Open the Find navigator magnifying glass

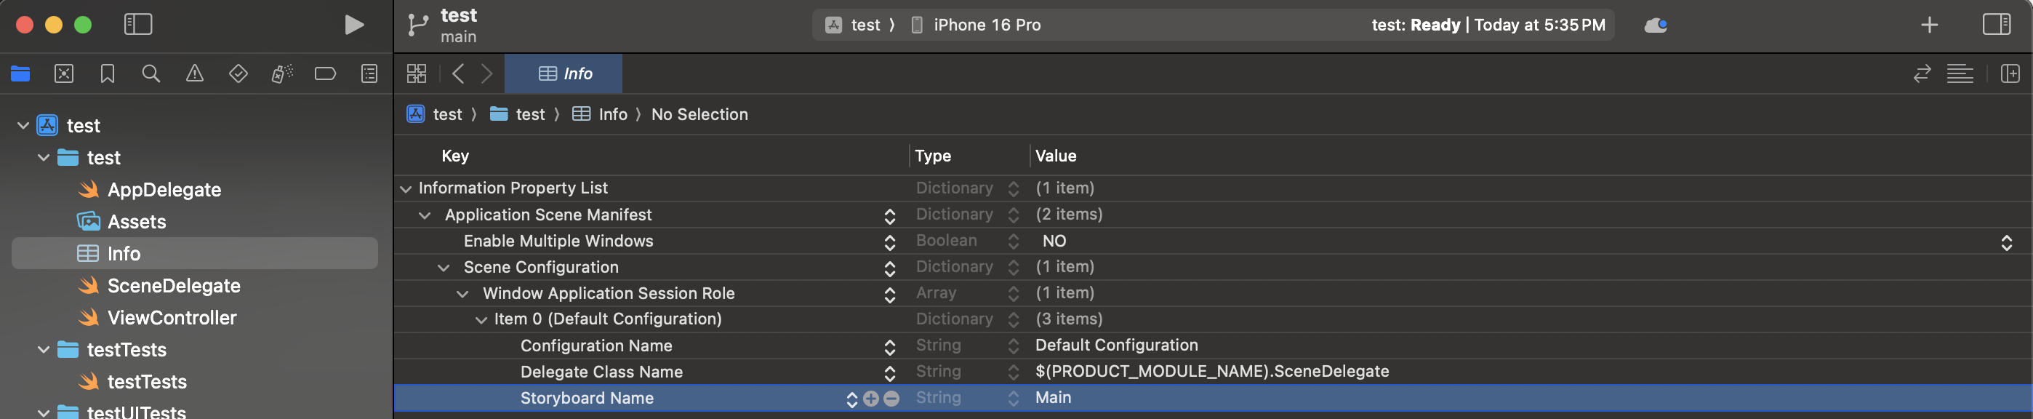click(x=150, y=73)
